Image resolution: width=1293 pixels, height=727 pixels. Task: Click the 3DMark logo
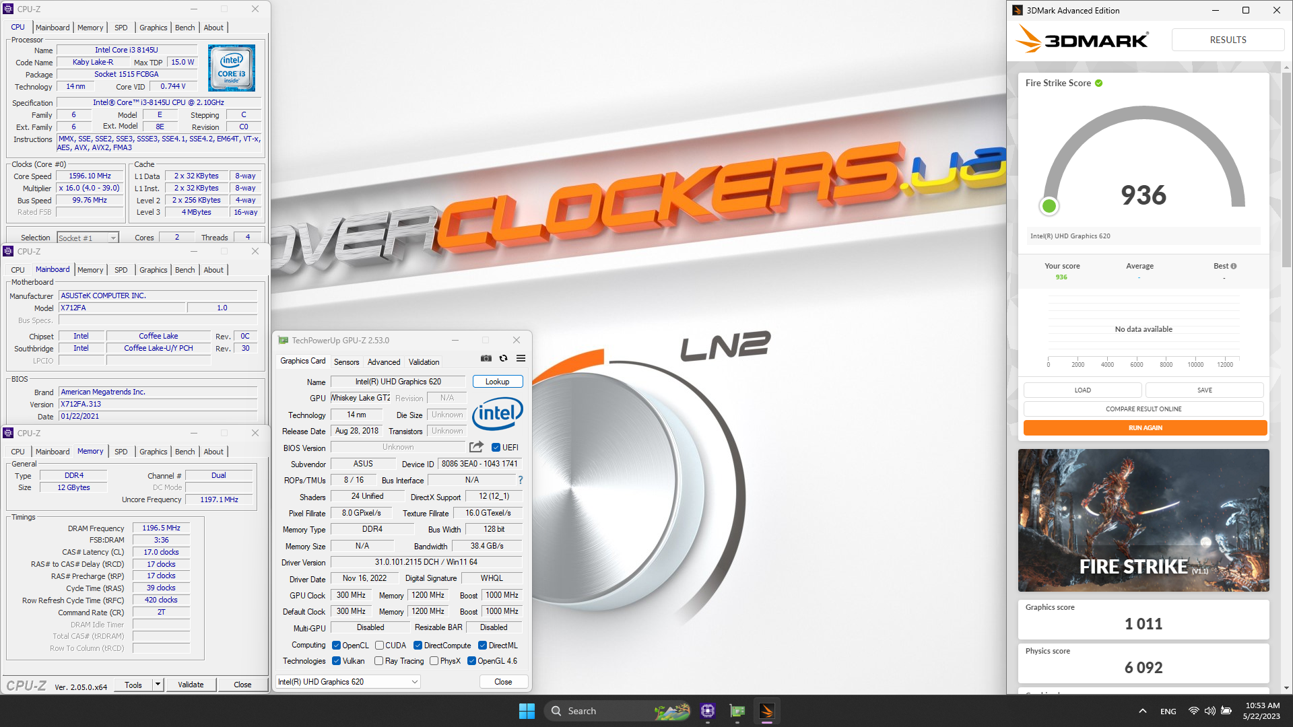coord(1082,39)
